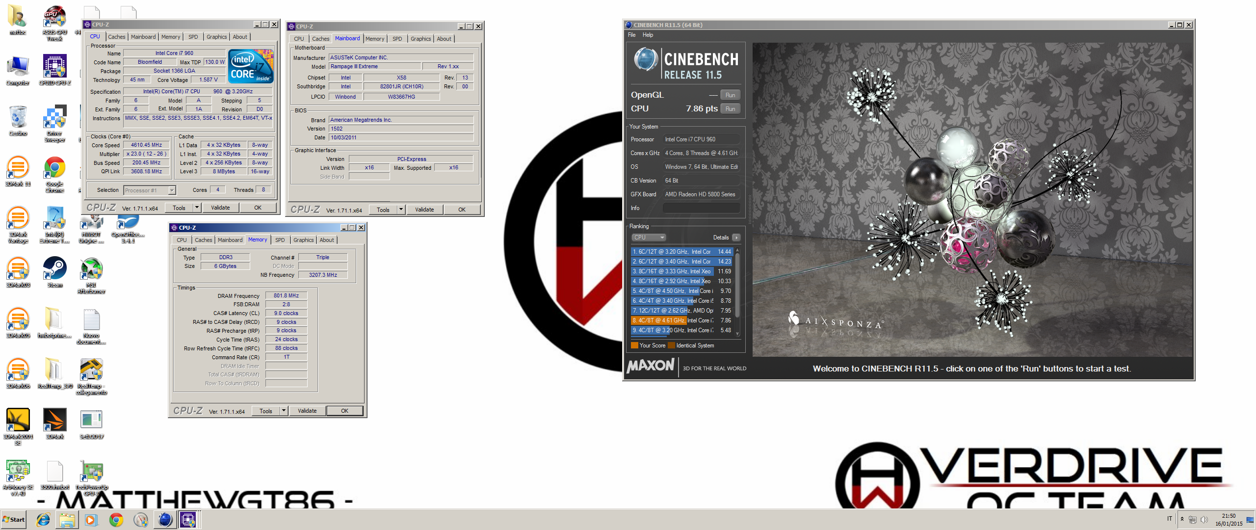The width and height of the screenshot is (1256, 530).
Task: Select the Driver Sweeper desktop icon
Action: [54, 123]
